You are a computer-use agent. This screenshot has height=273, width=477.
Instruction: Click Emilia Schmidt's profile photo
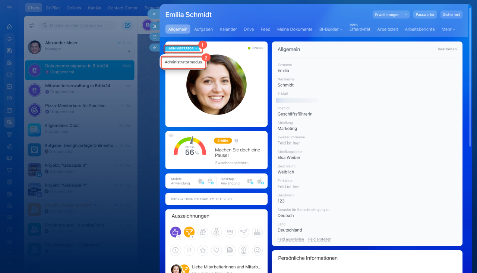[217, 85]
